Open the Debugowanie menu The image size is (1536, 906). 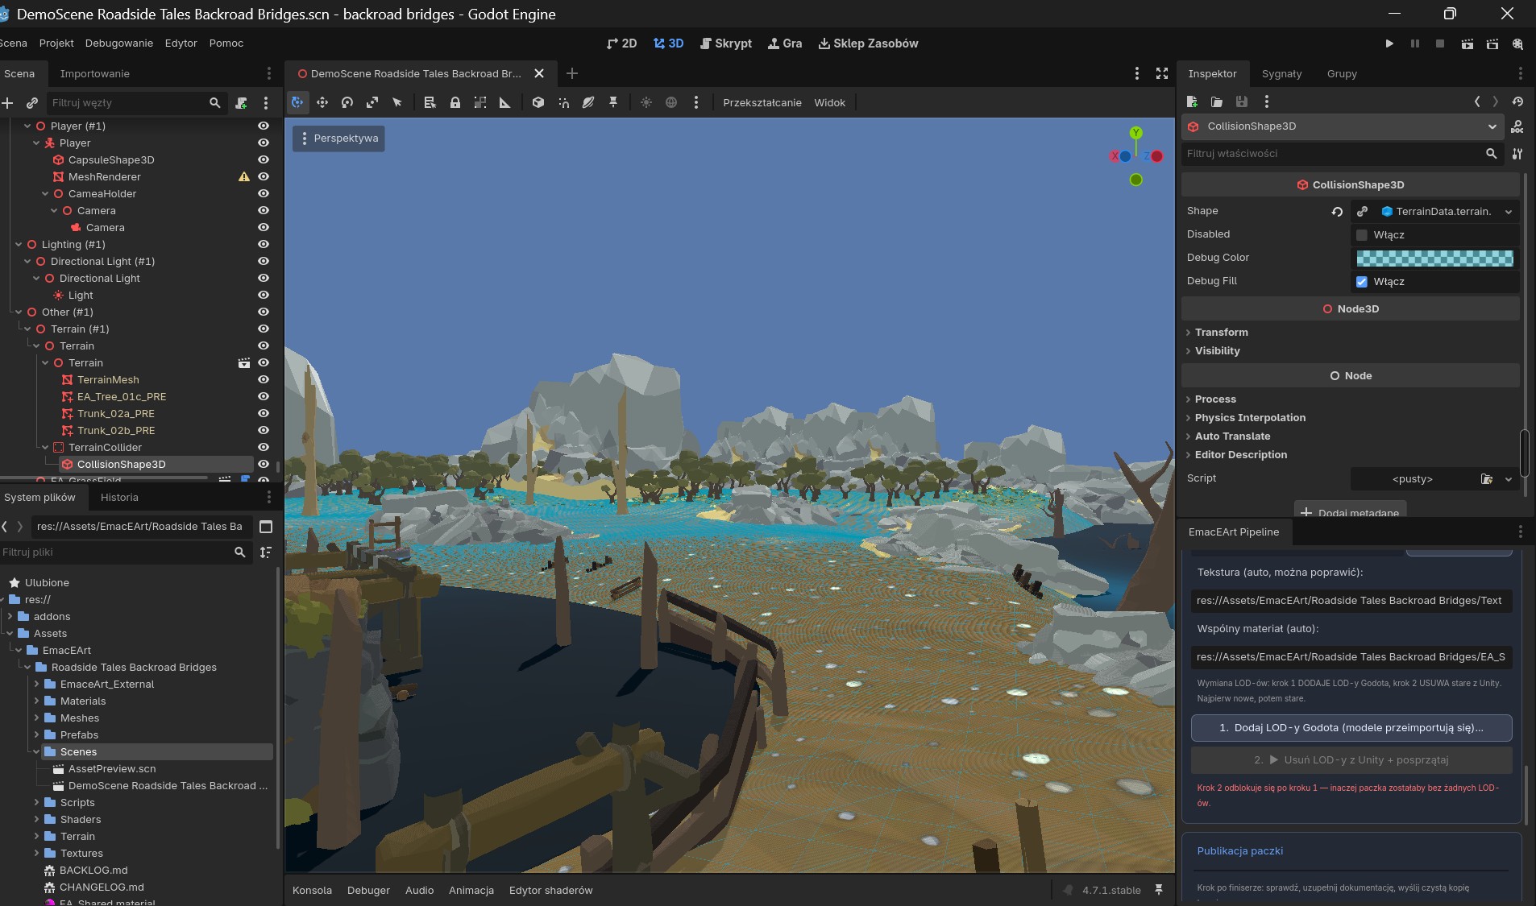point(119,43)
